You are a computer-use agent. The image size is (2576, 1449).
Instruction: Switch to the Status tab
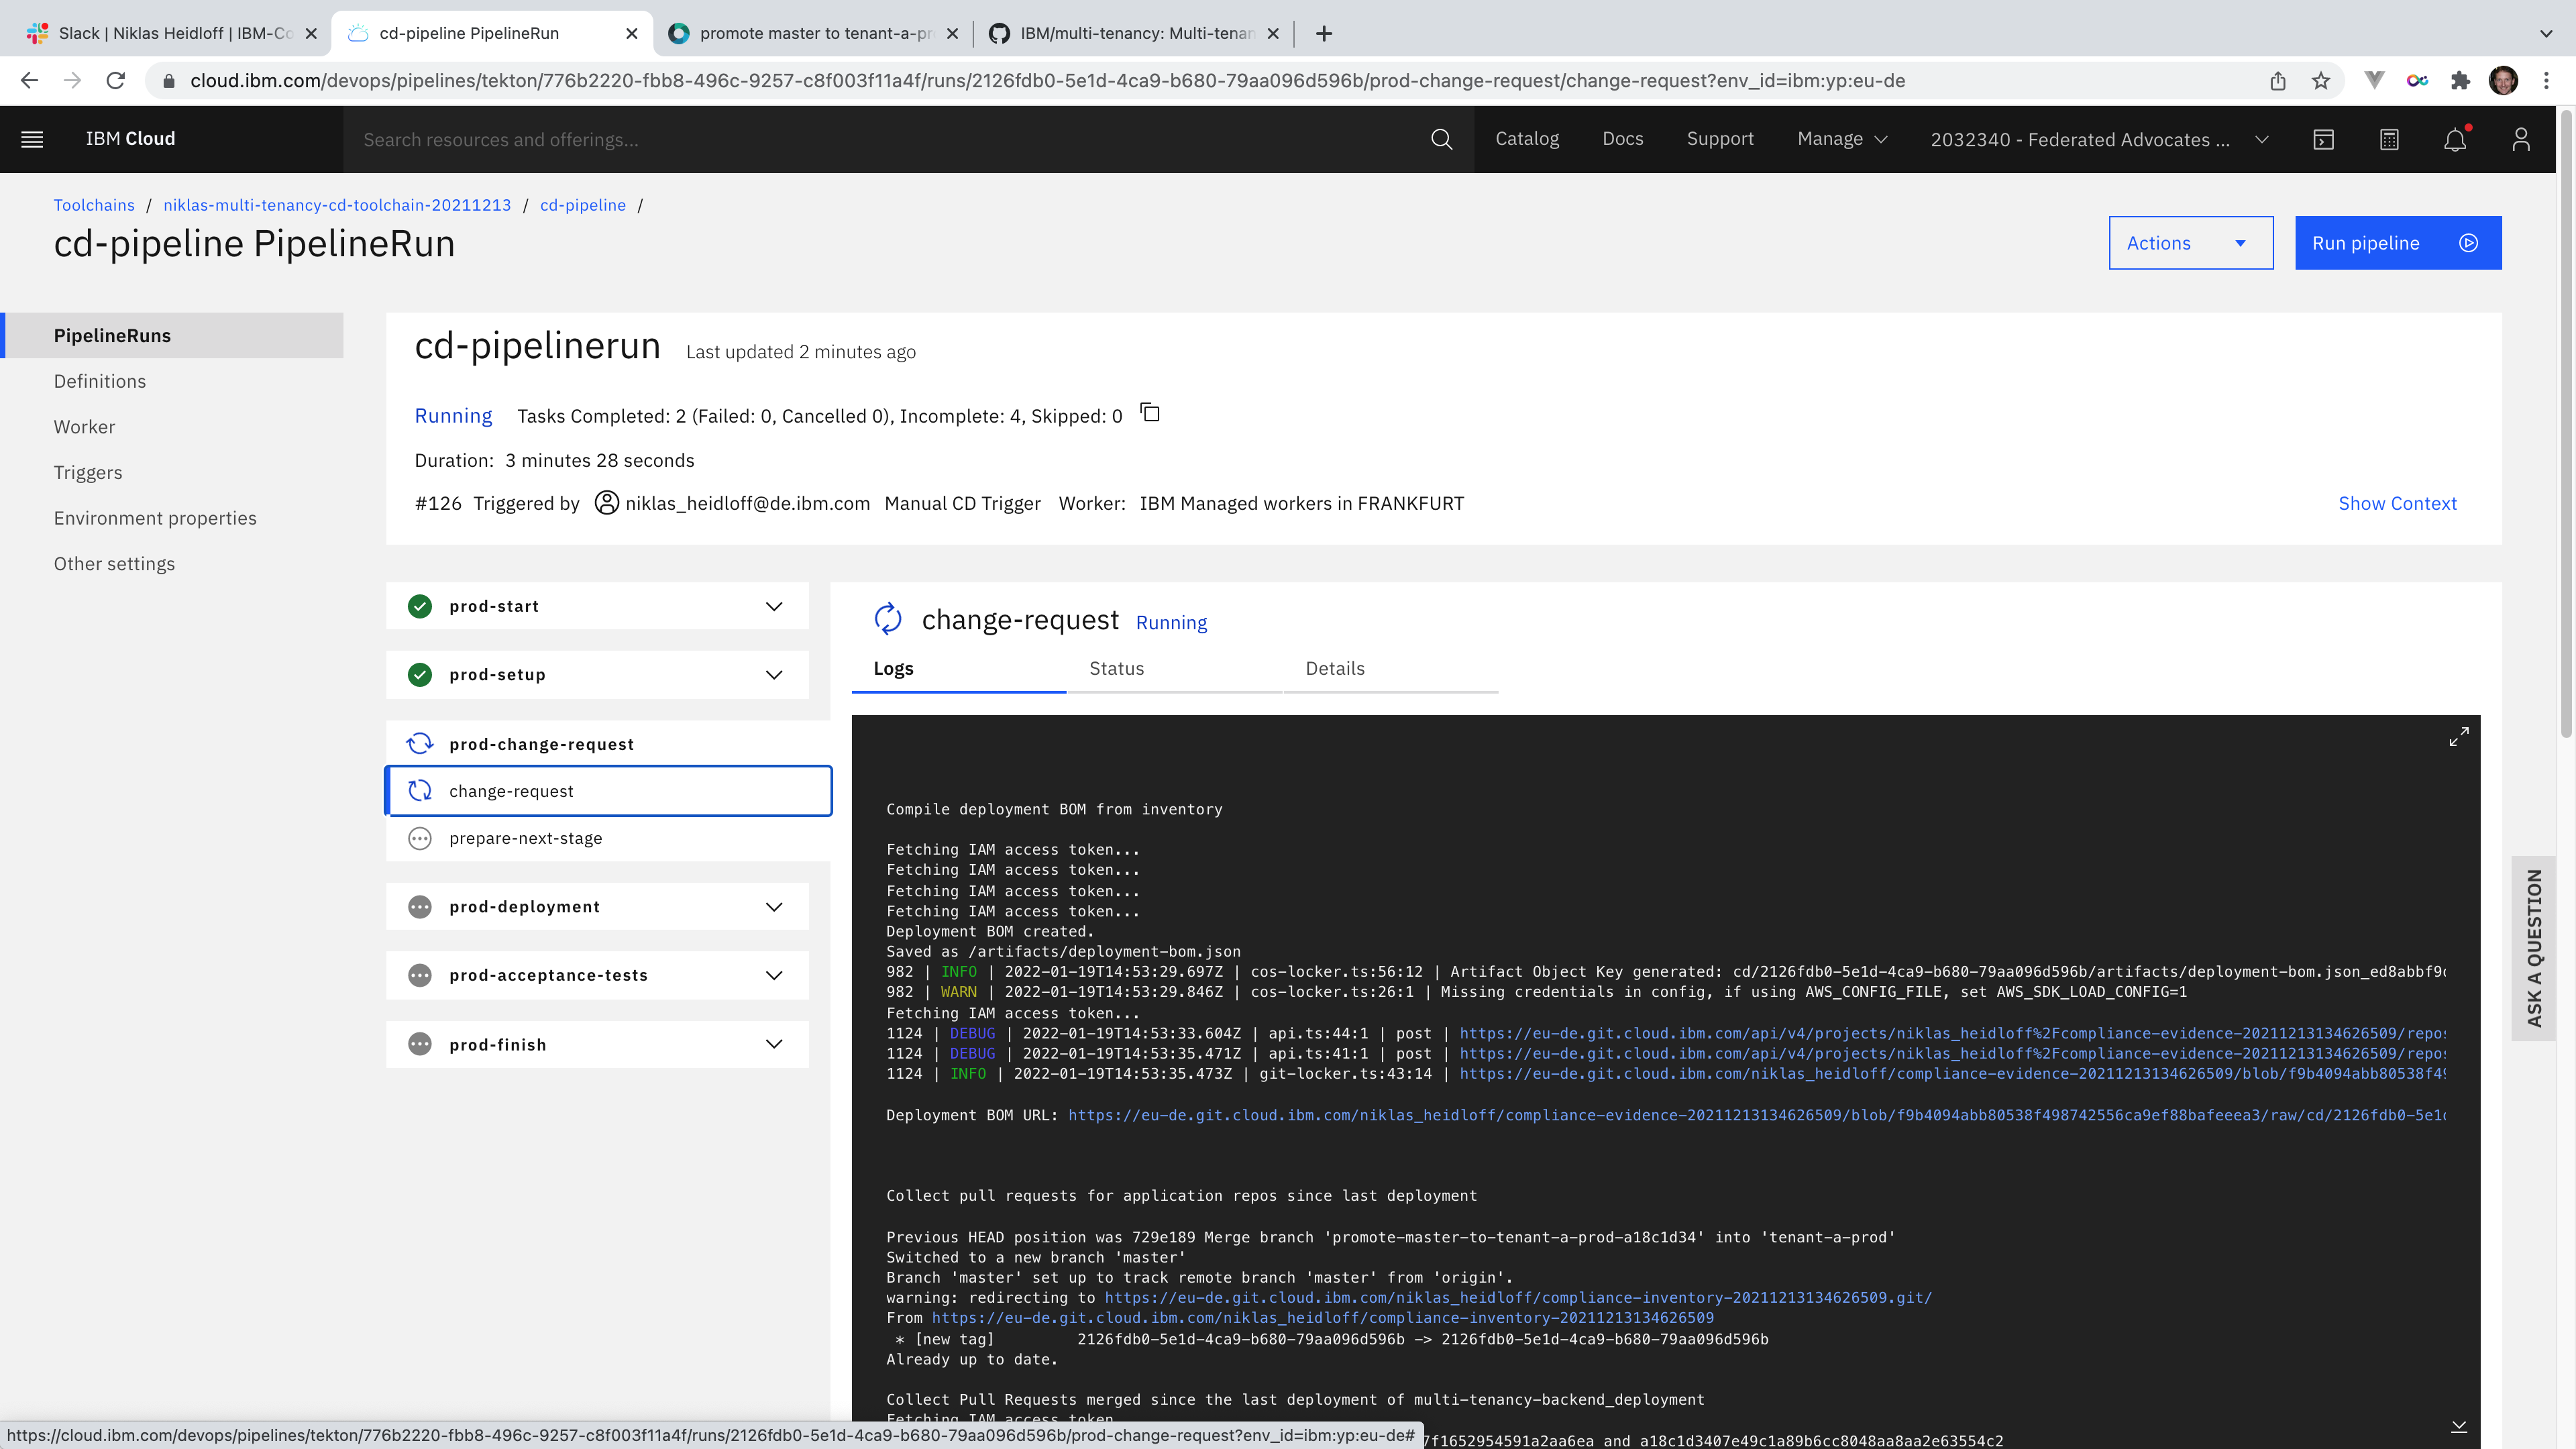point(1116,668)
